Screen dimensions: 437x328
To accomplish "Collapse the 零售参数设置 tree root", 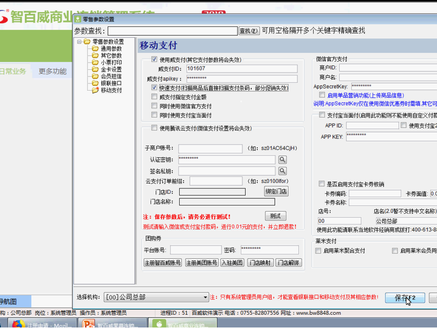I will click(x=80, y=42).
